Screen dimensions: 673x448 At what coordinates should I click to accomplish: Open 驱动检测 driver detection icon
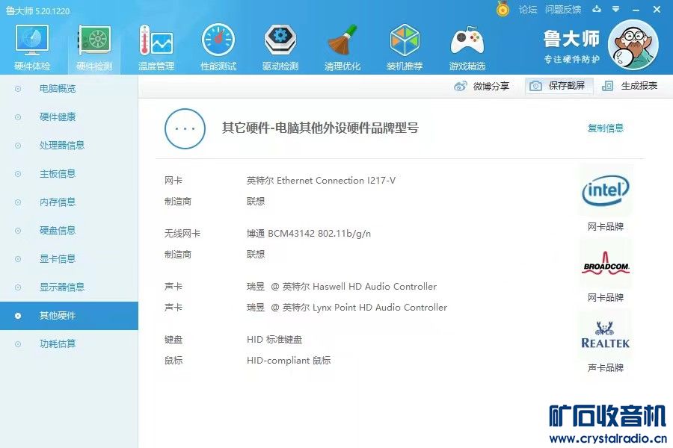pyautogui.click(x=280, y=47)
